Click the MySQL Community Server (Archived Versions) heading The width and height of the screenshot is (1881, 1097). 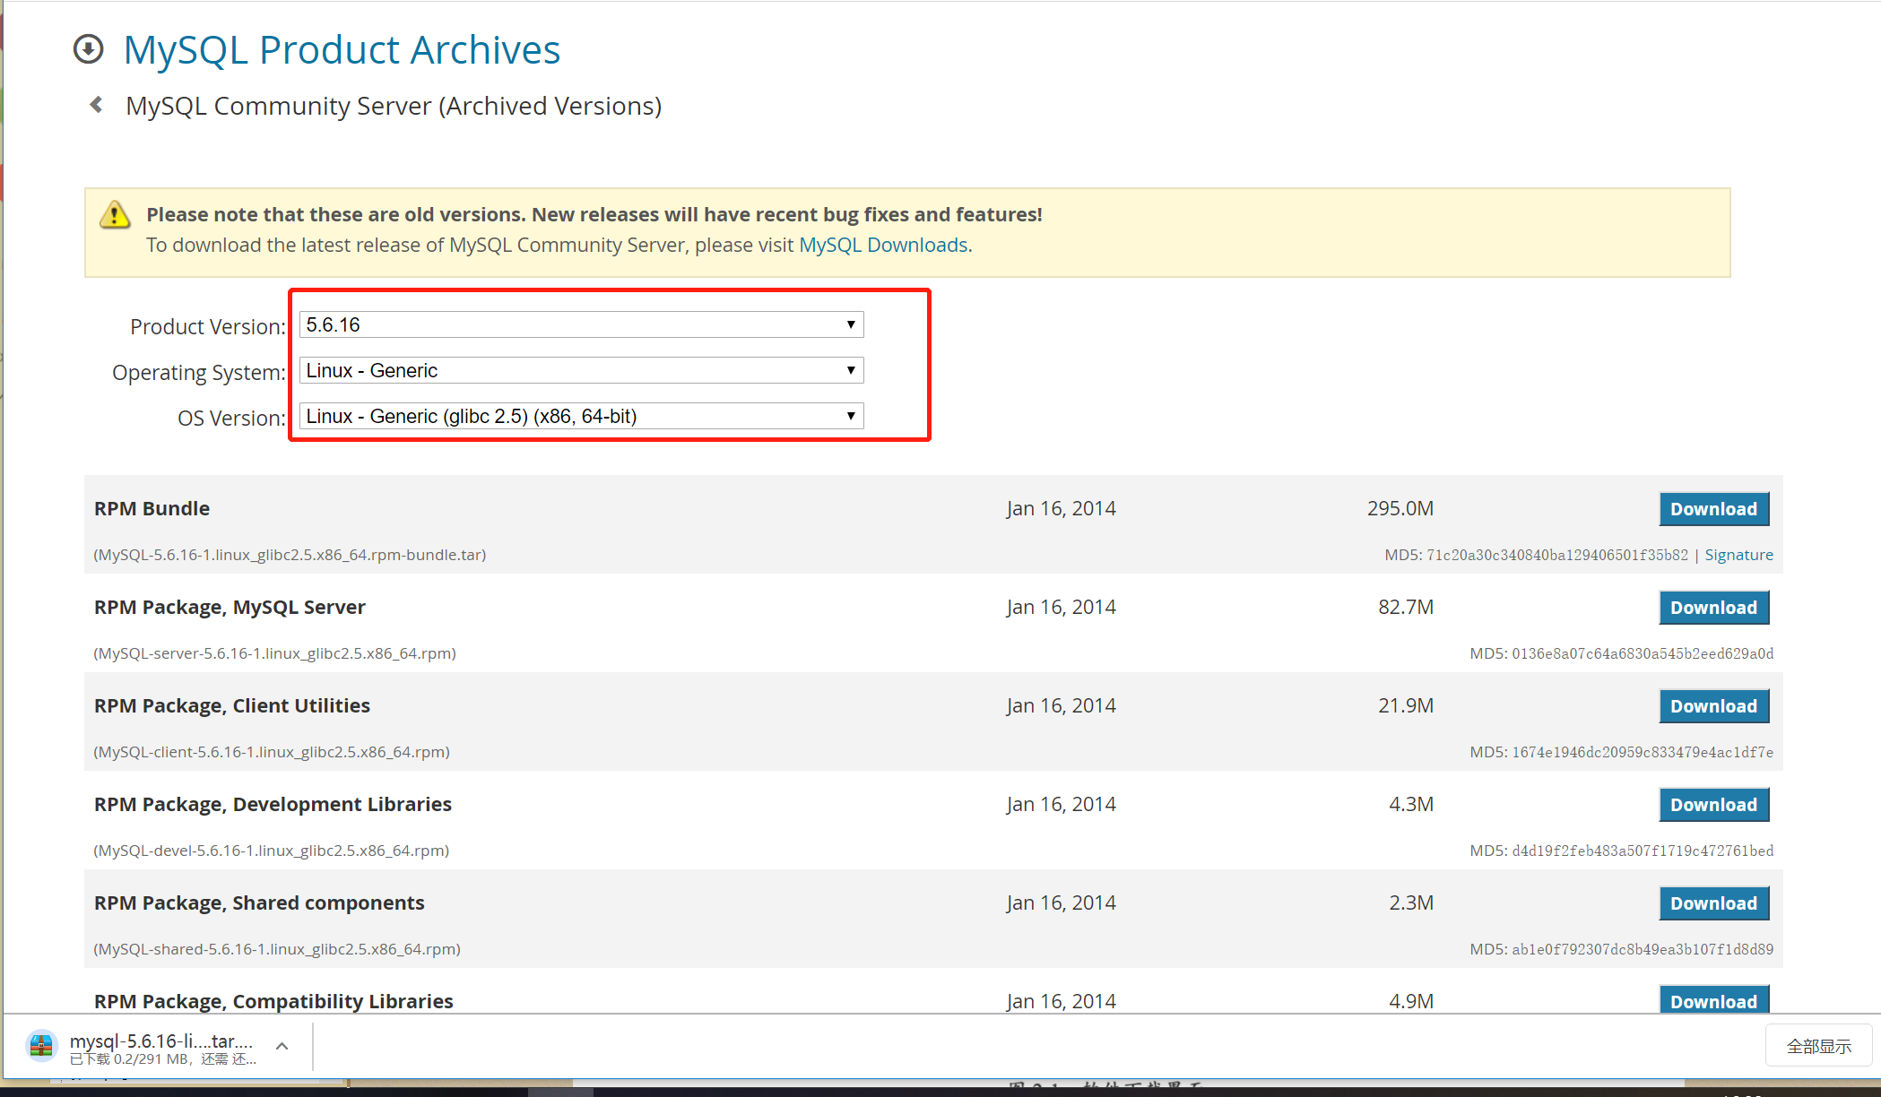point(394,106)
